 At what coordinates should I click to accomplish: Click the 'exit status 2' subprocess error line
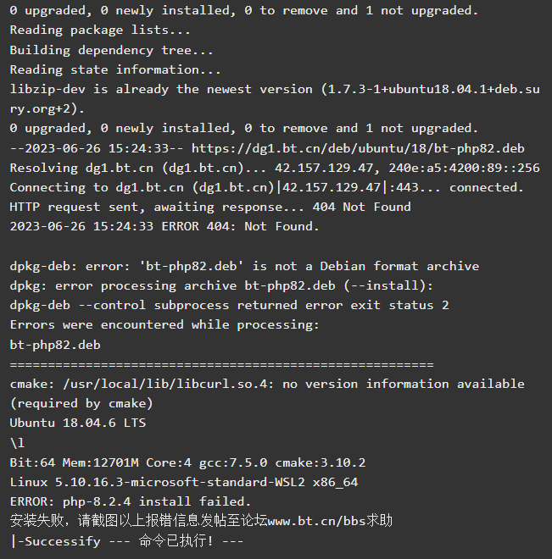[x=229, y=305]
